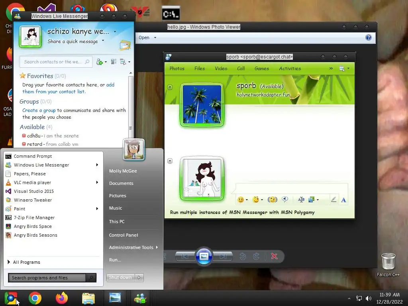Switch to Photo Viewer taskbar button
Screen dimensions: 408x306
[x=115, y=298]
